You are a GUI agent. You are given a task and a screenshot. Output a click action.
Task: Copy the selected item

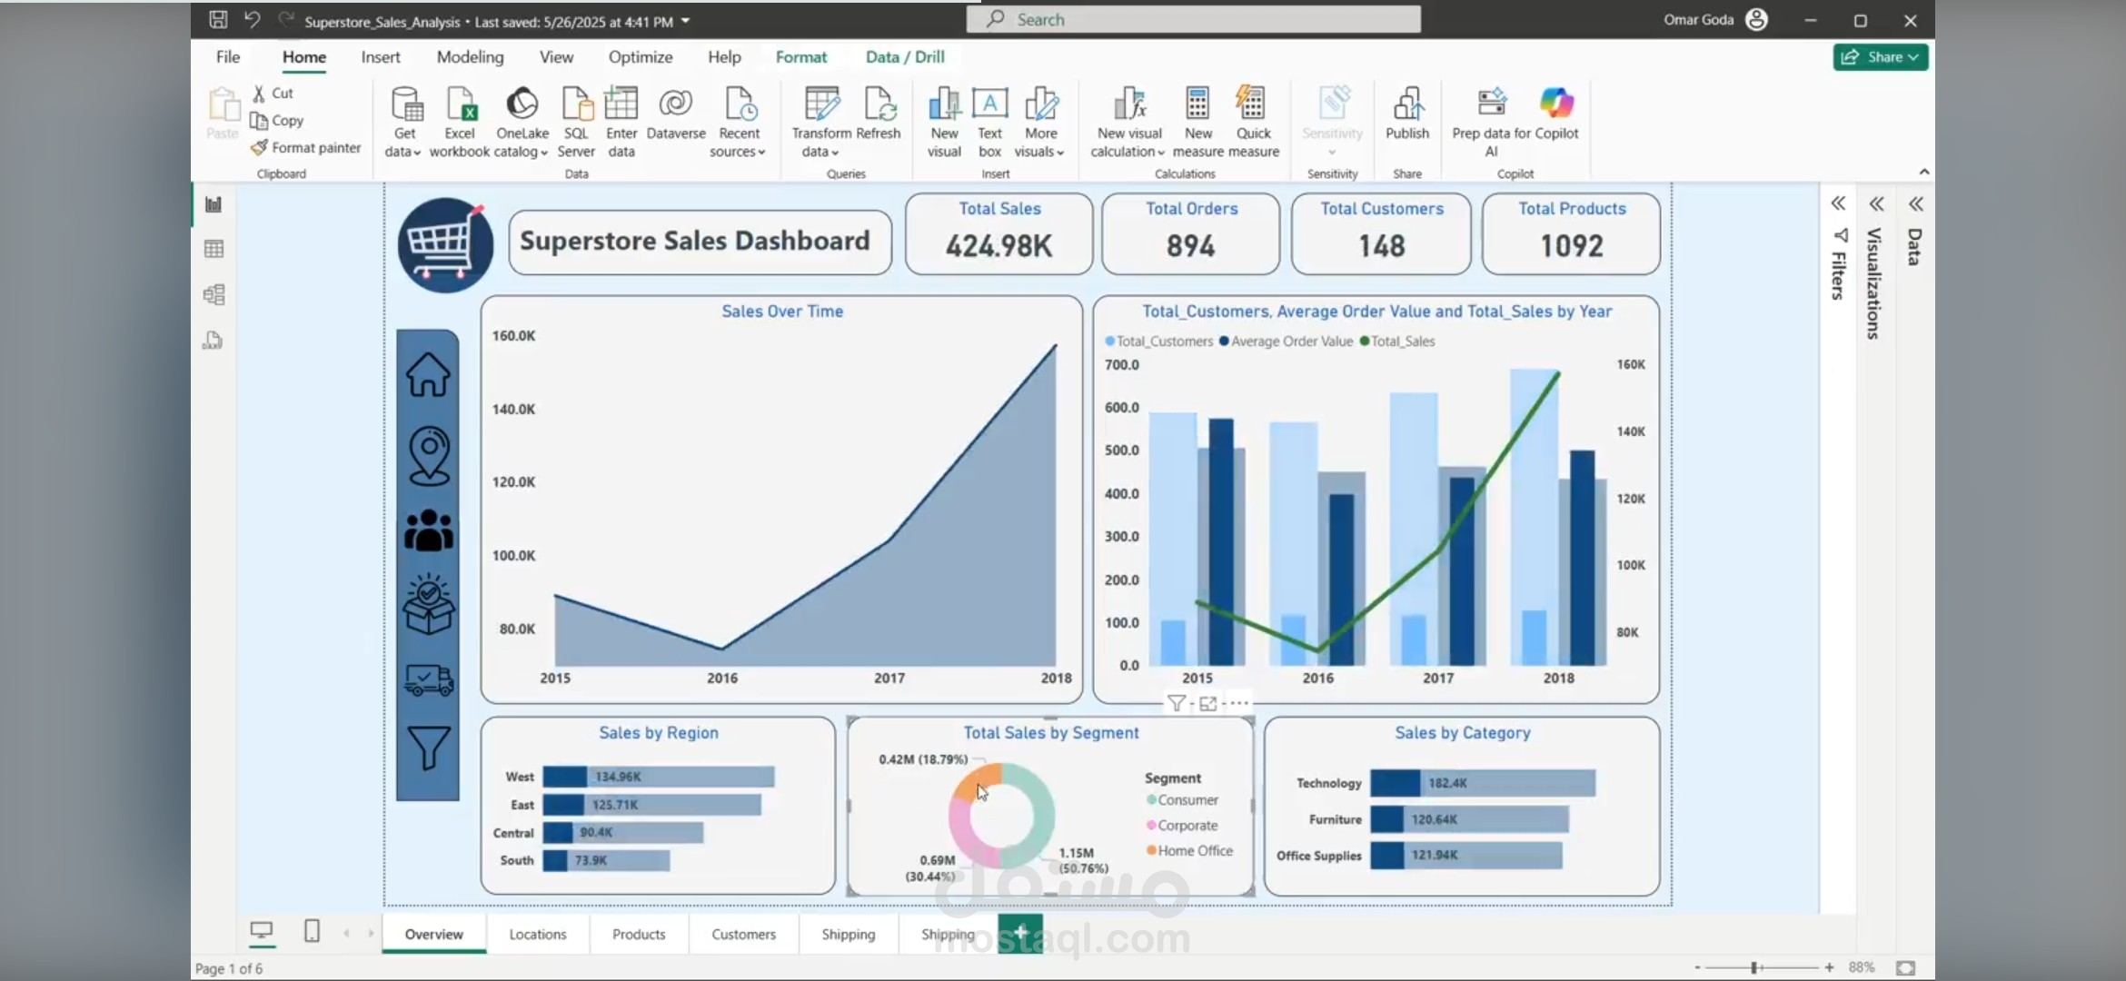click(277, 120)
